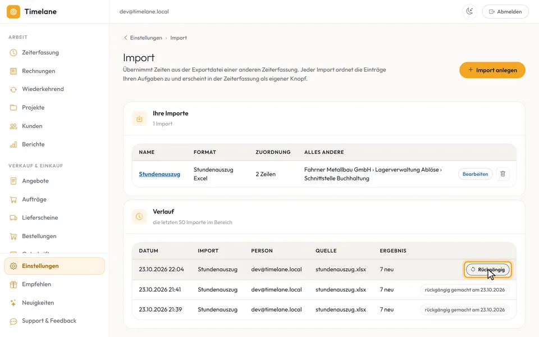The image size is (539, 337).
Task: Open Zeiterfassung via its clock icon
Action: click(13, 53)
